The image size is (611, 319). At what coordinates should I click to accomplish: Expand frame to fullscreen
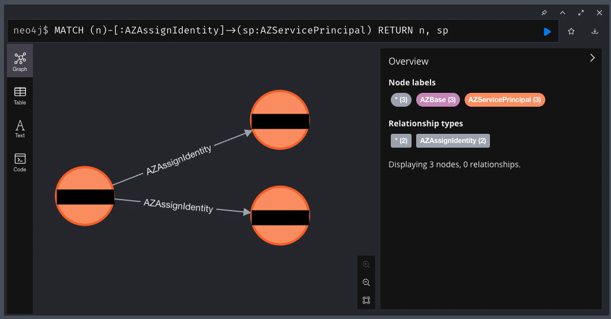pos(581,13)
